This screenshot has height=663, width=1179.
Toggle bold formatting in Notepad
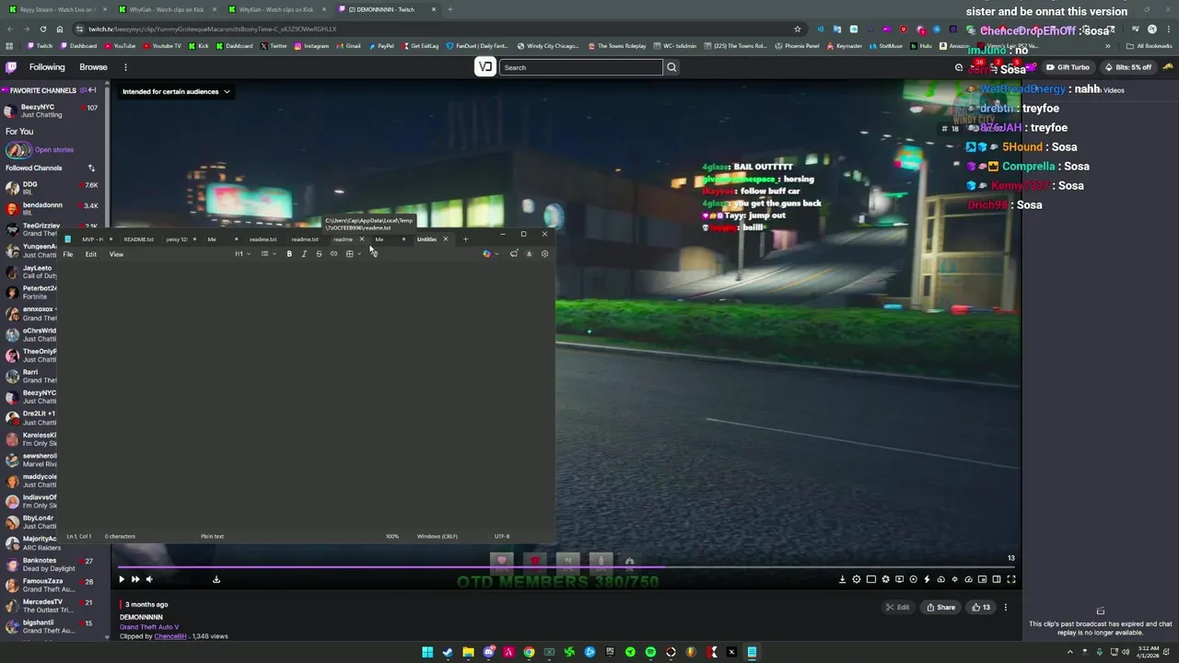289,254
